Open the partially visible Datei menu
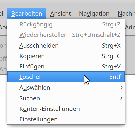The image size is (135, 135). [x=2, y=14]
